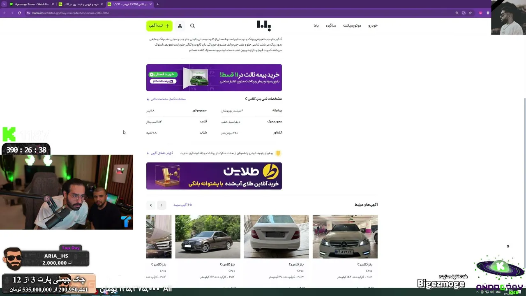
Task: Close the خرید و فروش tab
Action: click(102, 4)
